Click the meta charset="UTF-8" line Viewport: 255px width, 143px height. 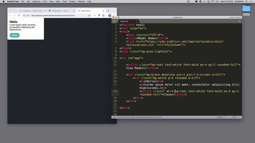click(x=145, y=35)
